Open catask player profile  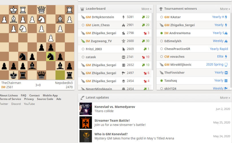[x=91, y=57]
